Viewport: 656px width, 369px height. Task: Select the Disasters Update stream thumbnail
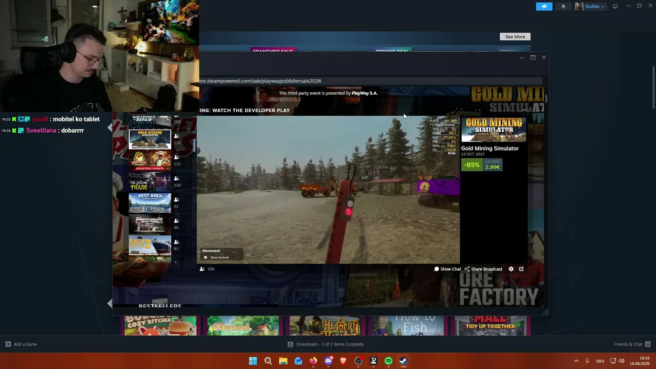(x=150, y=161)
